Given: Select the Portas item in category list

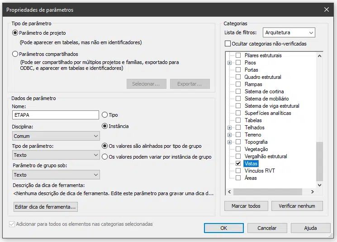Looking at the screenshot, I should pyautogui.click(x=251, y=70).
